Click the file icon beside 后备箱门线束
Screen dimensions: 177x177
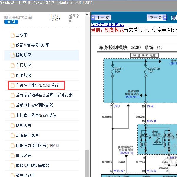tap(13, 136)
